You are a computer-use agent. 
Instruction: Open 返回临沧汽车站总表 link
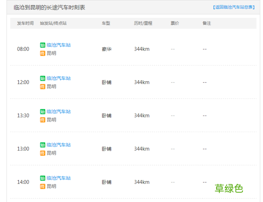[x=234, y=7]
